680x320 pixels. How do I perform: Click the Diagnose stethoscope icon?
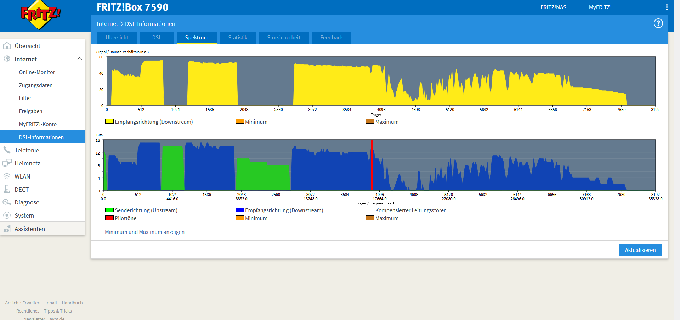pos(7,202)
